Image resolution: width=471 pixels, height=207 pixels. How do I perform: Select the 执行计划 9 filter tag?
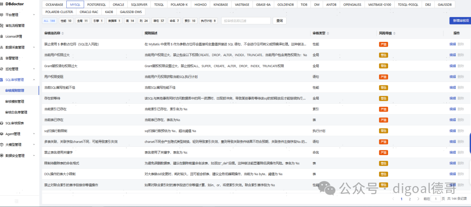click(208, 21)
